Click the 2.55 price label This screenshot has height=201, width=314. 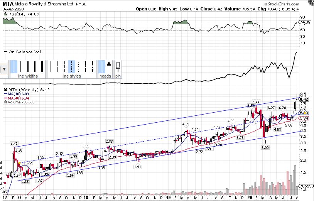[86, 146]
